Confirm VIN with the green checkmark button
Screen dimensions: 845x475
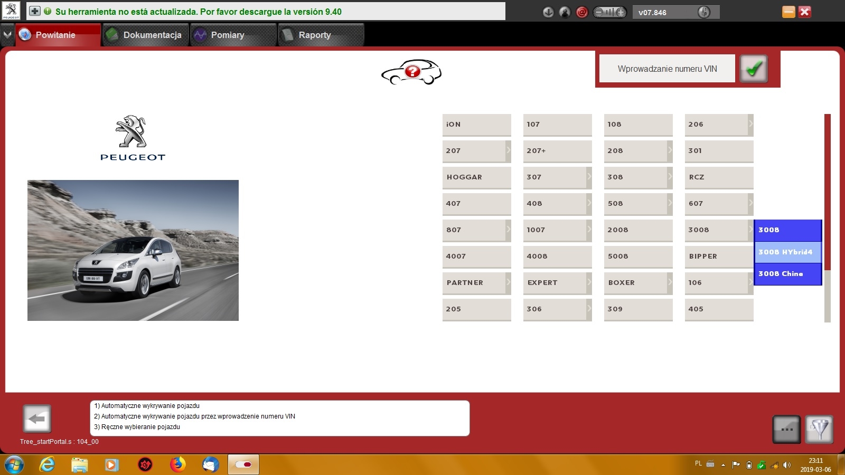[754, 69]
